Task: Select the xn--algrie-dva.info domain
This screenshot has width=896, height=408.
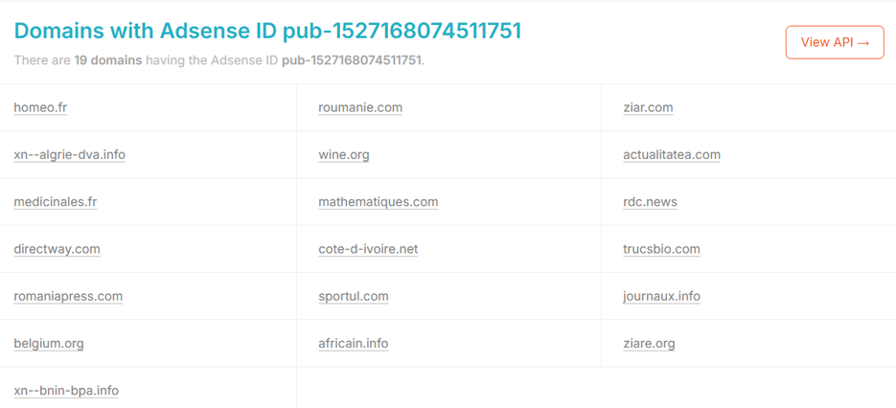Action: 70,155
